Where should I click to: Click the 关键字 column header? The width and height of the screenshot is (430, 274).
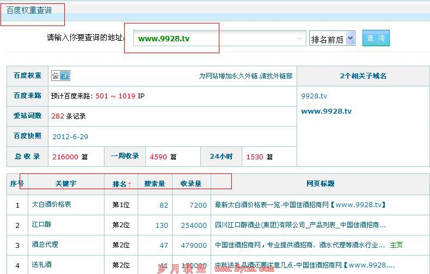[66, 184]
